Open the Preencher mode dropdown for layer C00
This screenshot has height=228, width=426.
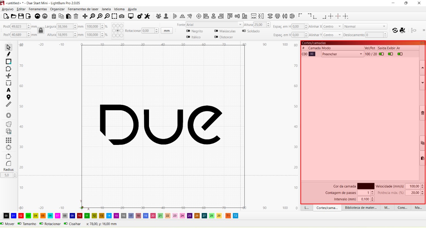[x=342, y=54]
